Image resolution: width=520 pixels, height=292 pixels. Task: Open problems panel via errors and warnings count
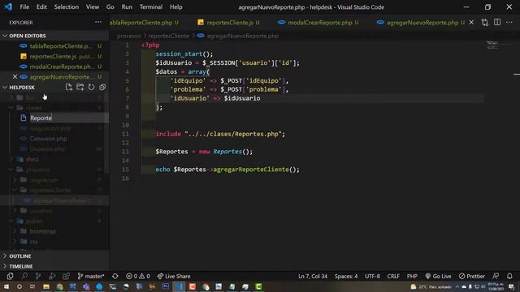coord(138,276)
